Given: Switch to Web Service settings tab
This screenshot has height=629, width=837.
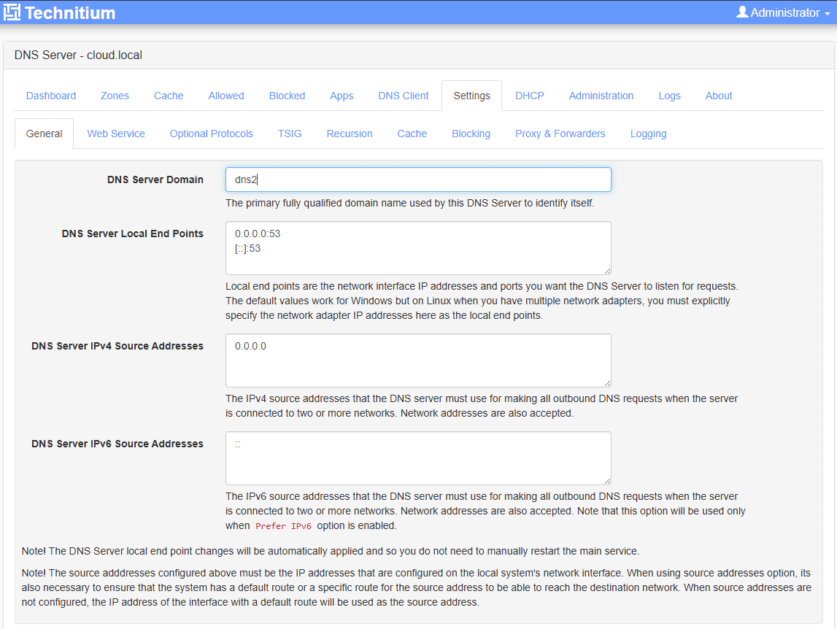Looking at the screenshot, I should pyautogui.click(x=116, y=134).
